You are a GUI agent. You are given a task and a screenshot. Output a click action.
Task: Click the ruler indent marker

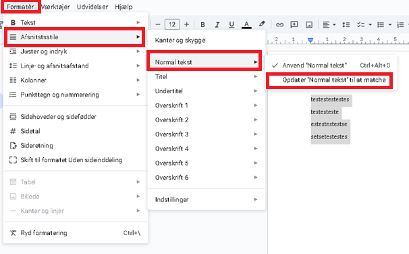[310, 41]
